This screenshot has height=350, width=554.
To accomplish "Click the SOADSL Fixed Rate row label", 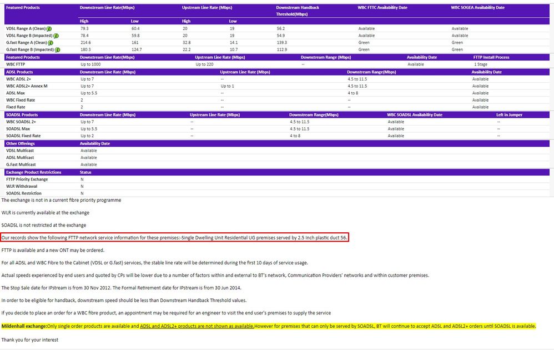I will [23, 136].
